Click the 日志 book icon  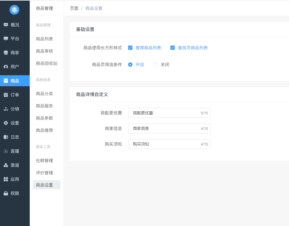(x=6, y=137)
